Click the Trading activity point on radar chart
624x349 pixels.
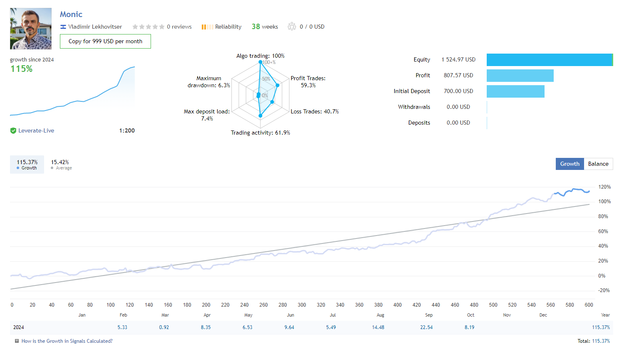tap(260, 116)
